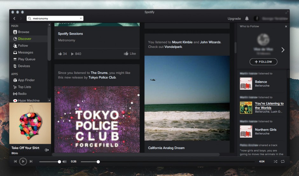
Task: Toggle fullscreen with the window's corner arrows
Action: click(x=287, y=12)
